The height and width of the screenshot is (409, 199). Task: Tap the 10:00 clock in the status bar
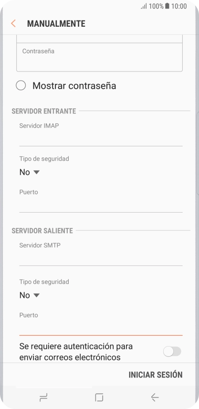(179, 6)
